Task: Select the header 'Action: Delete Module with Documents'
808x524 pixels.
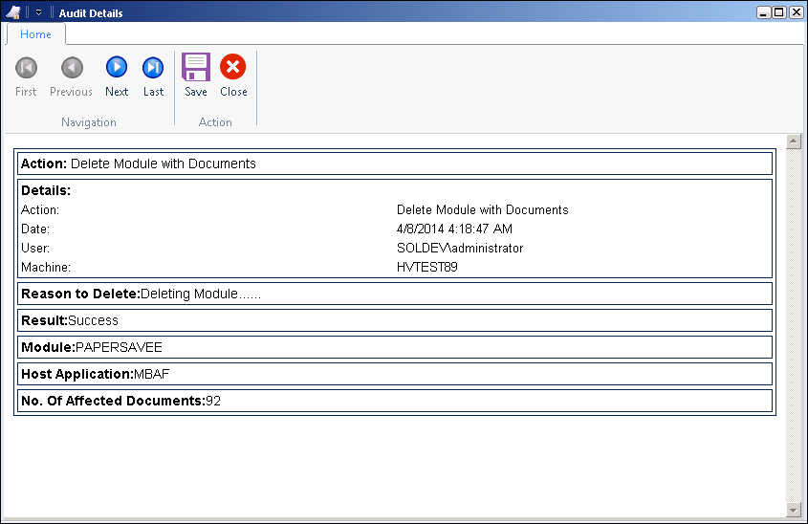Action: click(x=395, y=164)
